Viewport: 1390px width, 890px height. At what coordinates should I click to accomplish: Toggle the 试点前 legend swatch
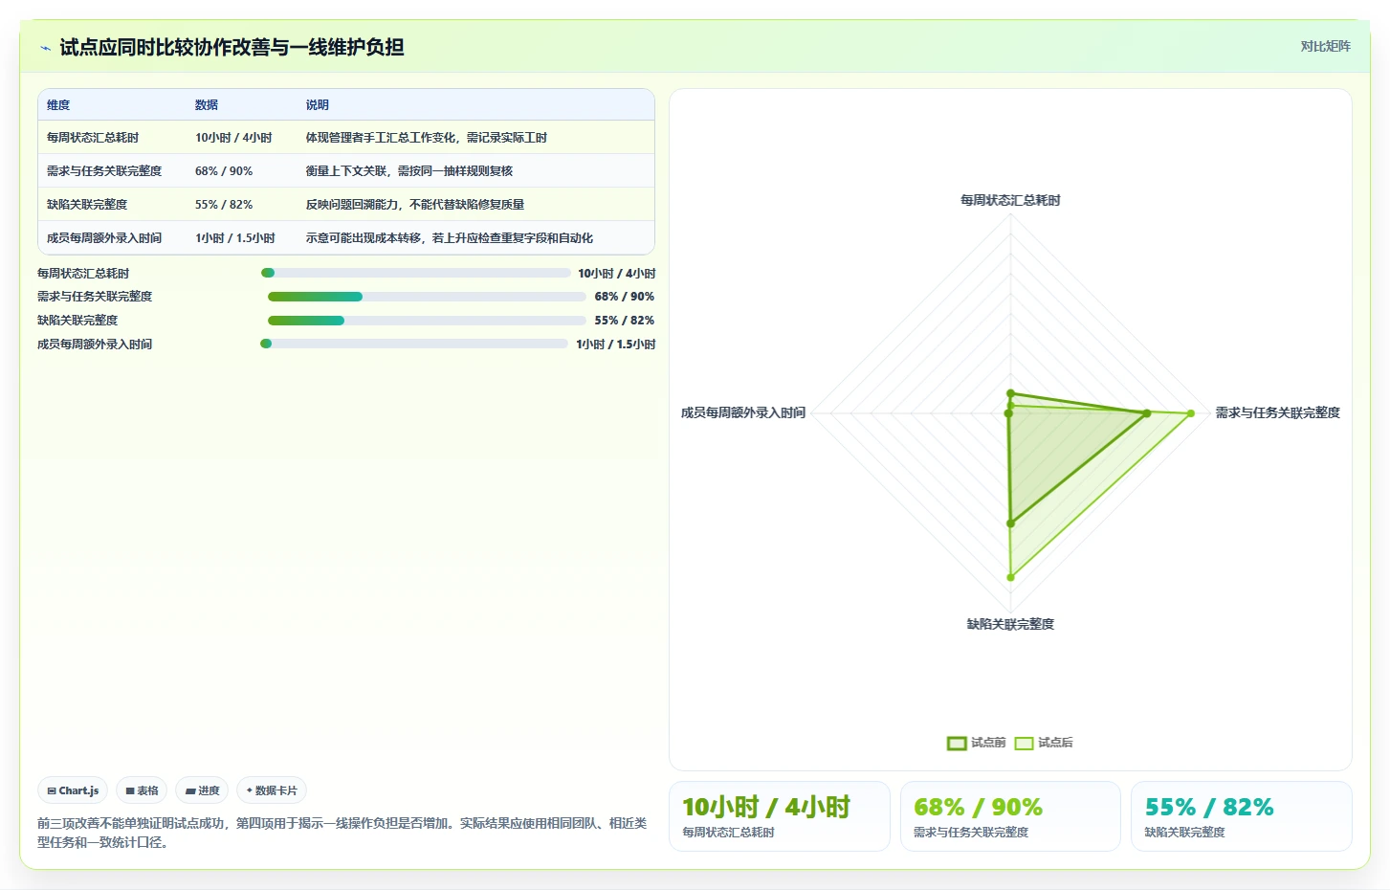pos(957,743)
